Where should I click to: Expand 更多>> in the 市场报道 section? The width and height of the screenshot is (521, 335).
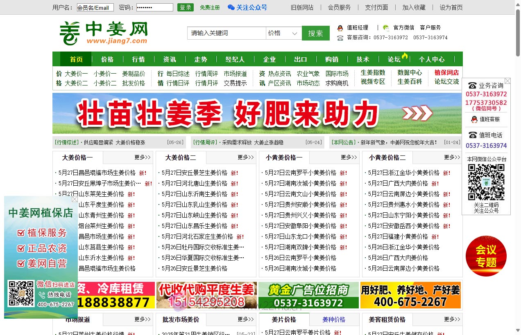click(143, 319)
